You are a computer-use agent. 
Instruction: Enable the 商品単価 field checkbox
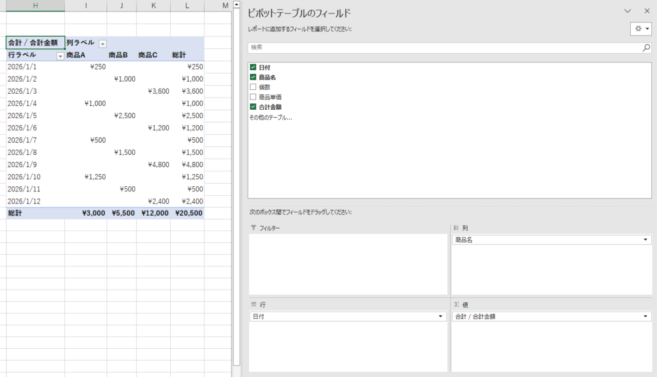(253, 97)
